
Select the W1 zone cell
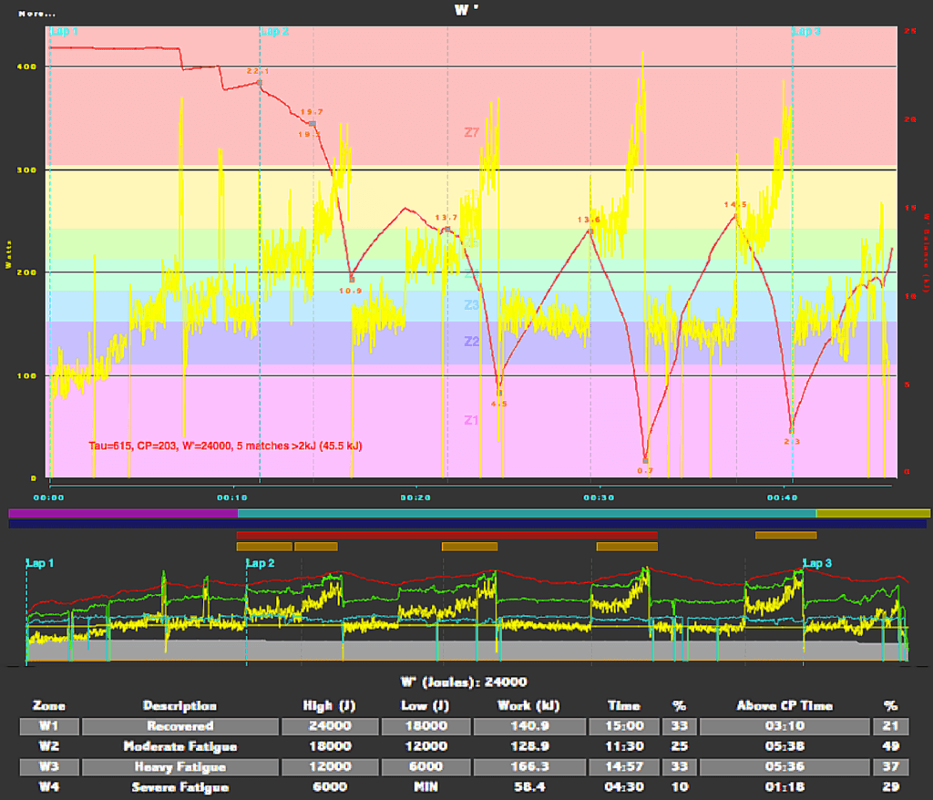click(49, 726)
